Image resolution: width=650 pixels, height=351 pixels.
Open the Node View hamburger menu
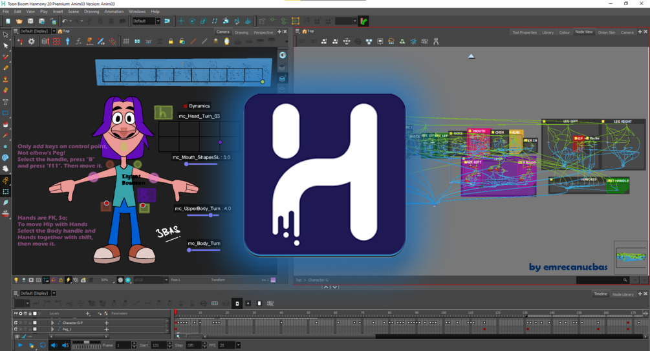298,31
